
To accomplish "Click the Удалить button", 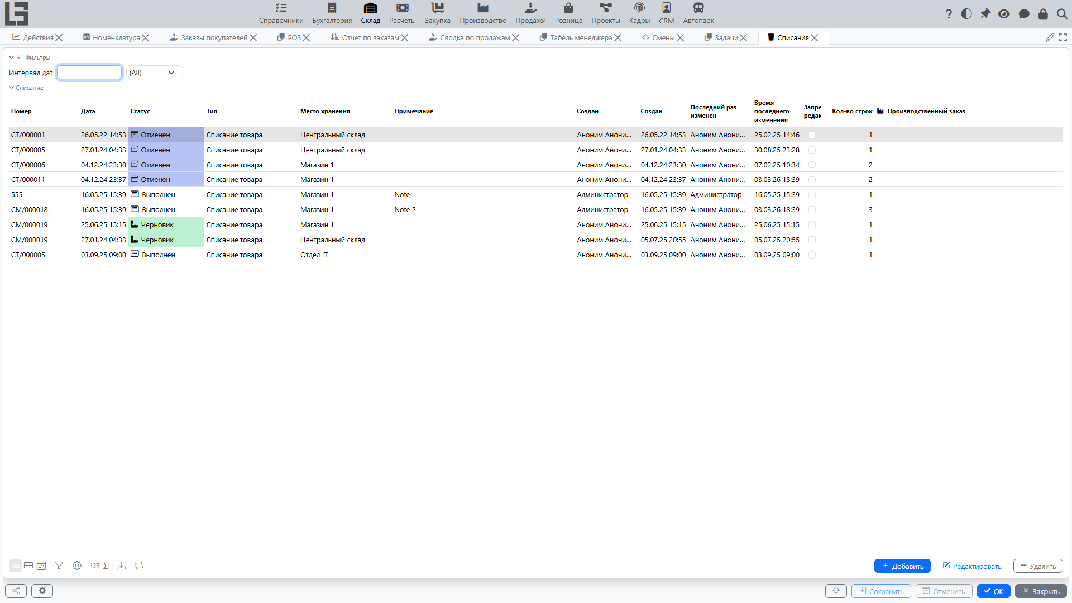I will click(x=1038, y=566).
